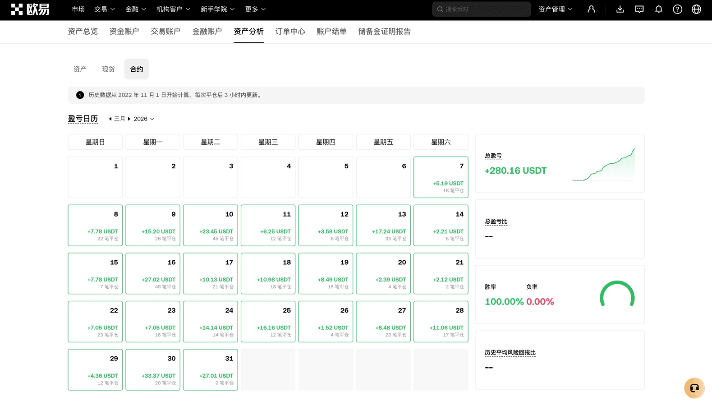Click the empty day 1 calendar cell
Image resolution: width=712 pixels, height=406 pixels.
95,177
